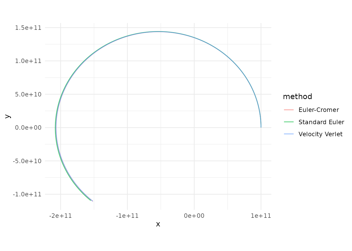Click the 1.0e+11 y-axis tick label
352x251 pixels.
click(28, 61)
